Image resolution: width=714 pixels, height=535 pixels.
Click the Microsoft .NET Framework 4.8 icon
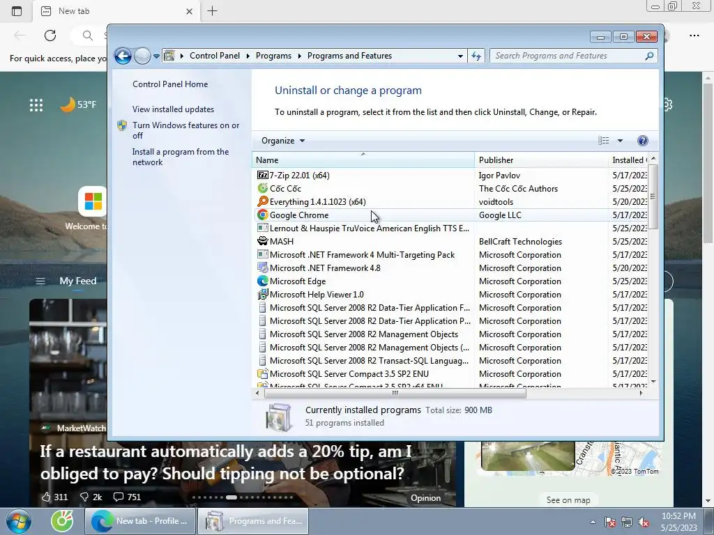tap(263, 268)
